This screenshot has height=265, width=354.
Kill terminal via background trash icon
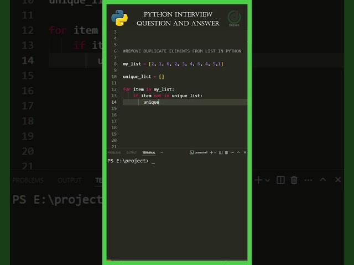pos(294,180)
